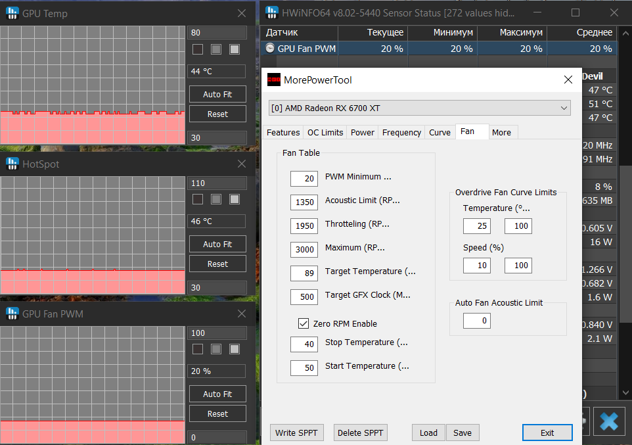
Task: Switch to the OC Limits tab
Action: pos(325,132)
